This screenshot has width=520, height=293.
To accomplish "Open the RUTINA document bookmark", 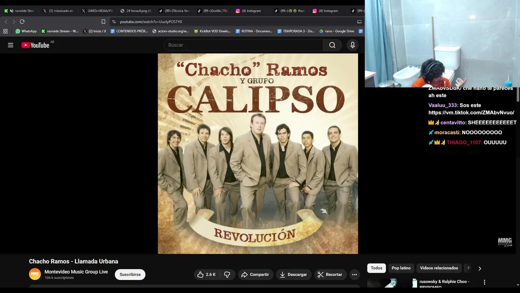I will tap(254, 31).
